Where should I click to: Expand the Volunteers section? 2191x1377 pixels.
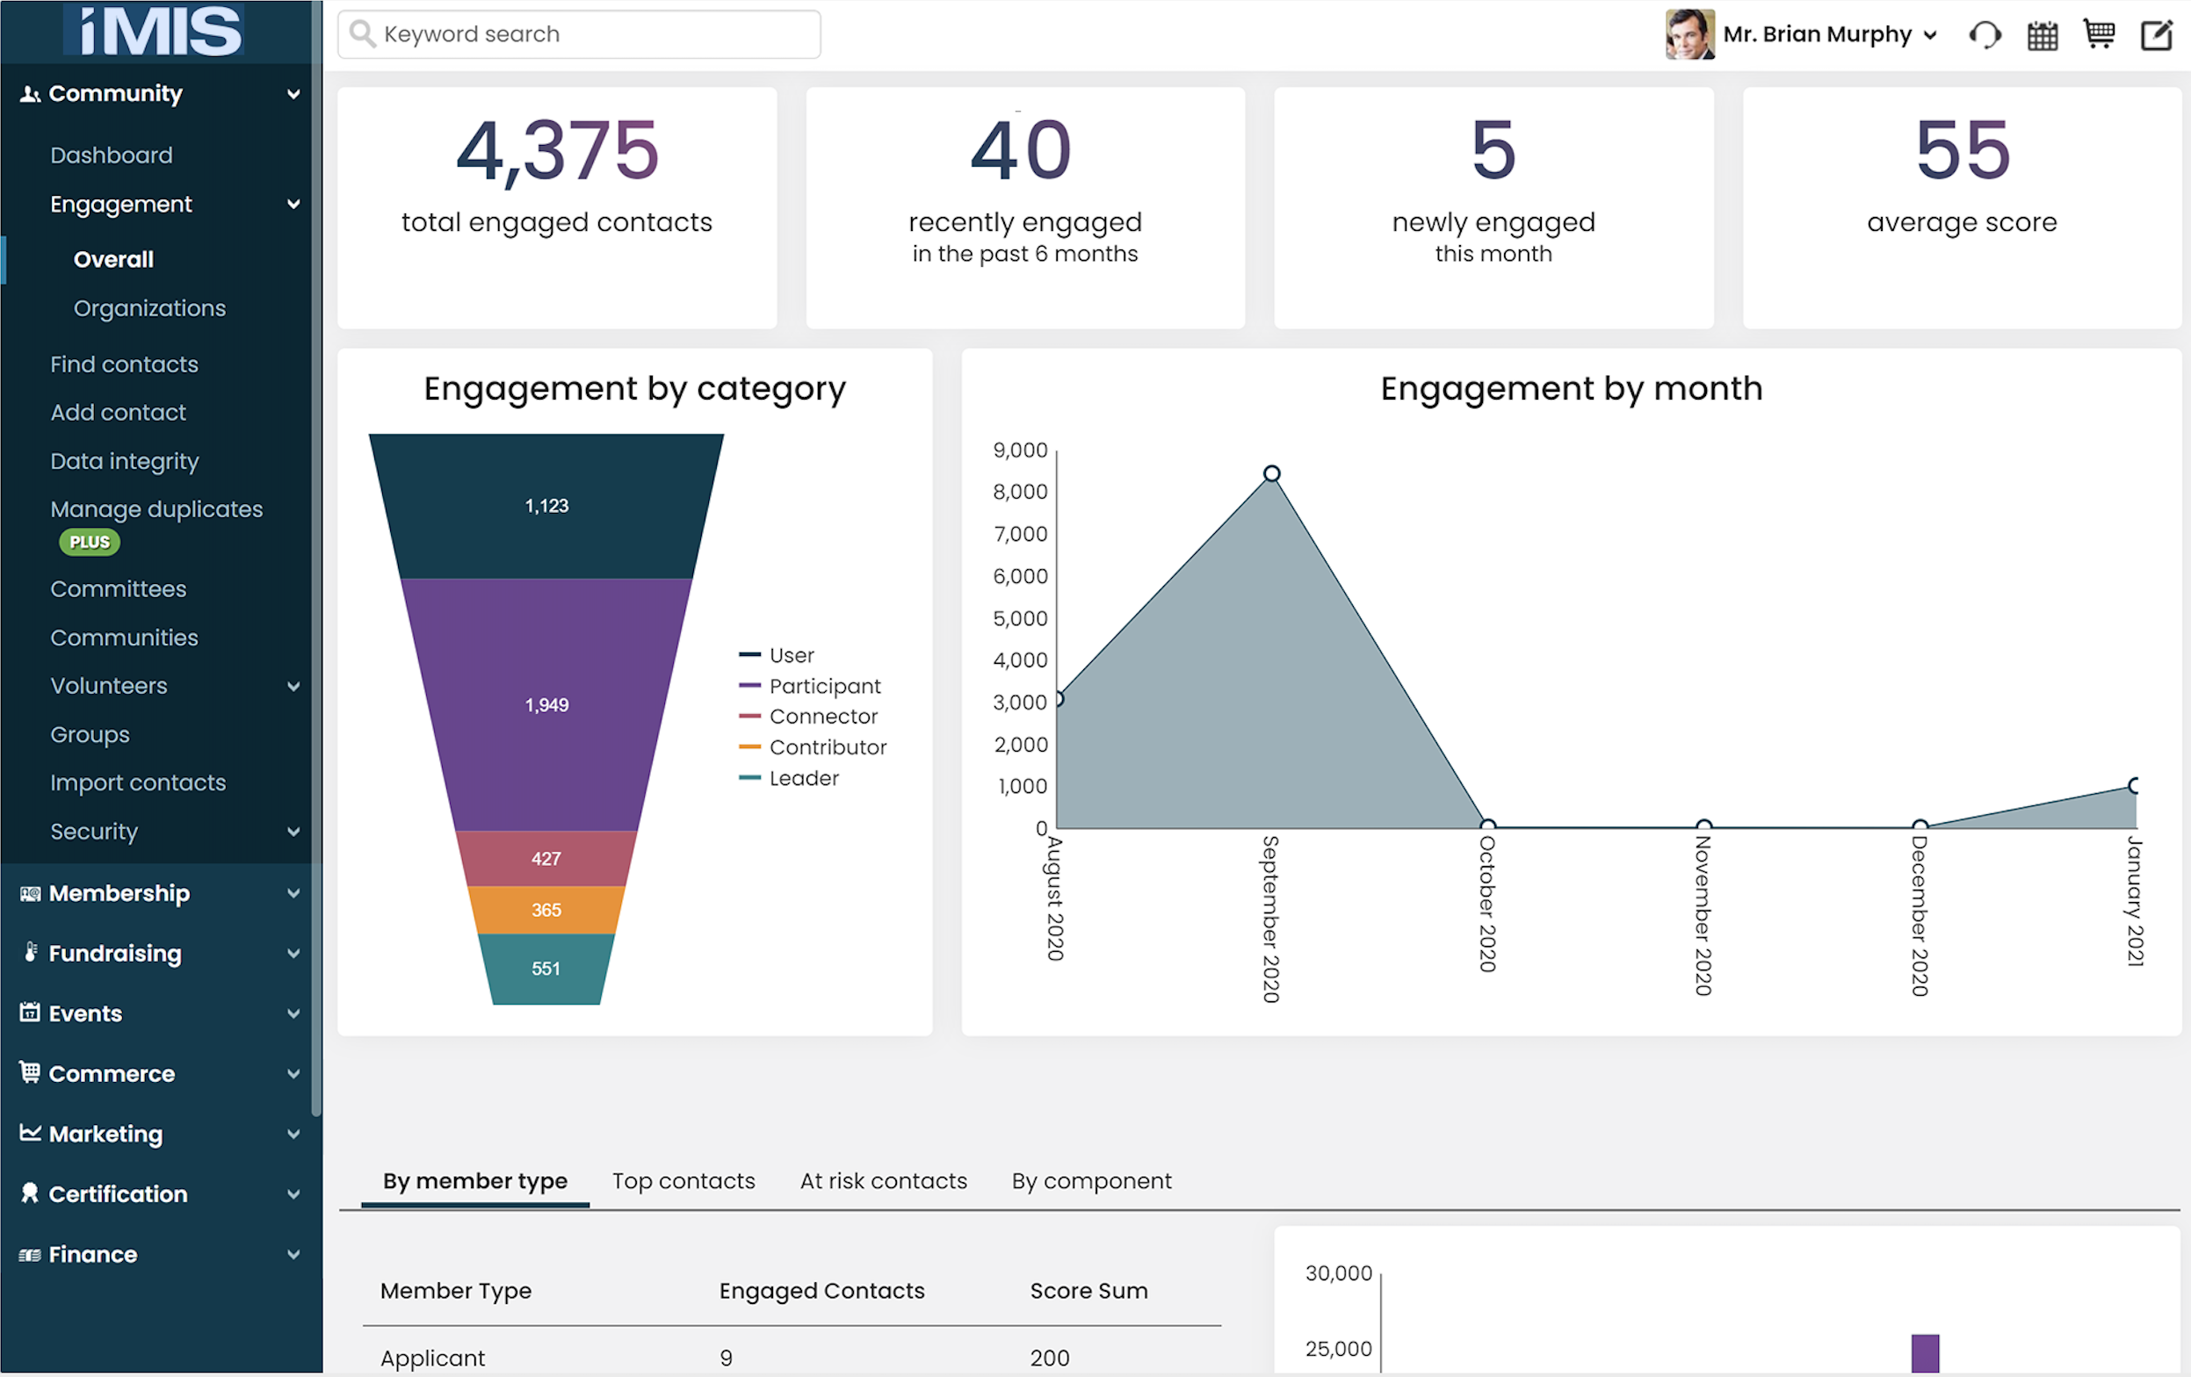292,686
